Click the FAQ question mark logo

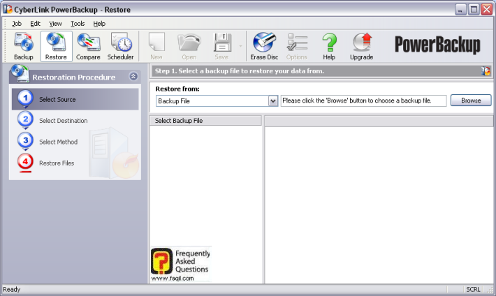coord(161,262)
